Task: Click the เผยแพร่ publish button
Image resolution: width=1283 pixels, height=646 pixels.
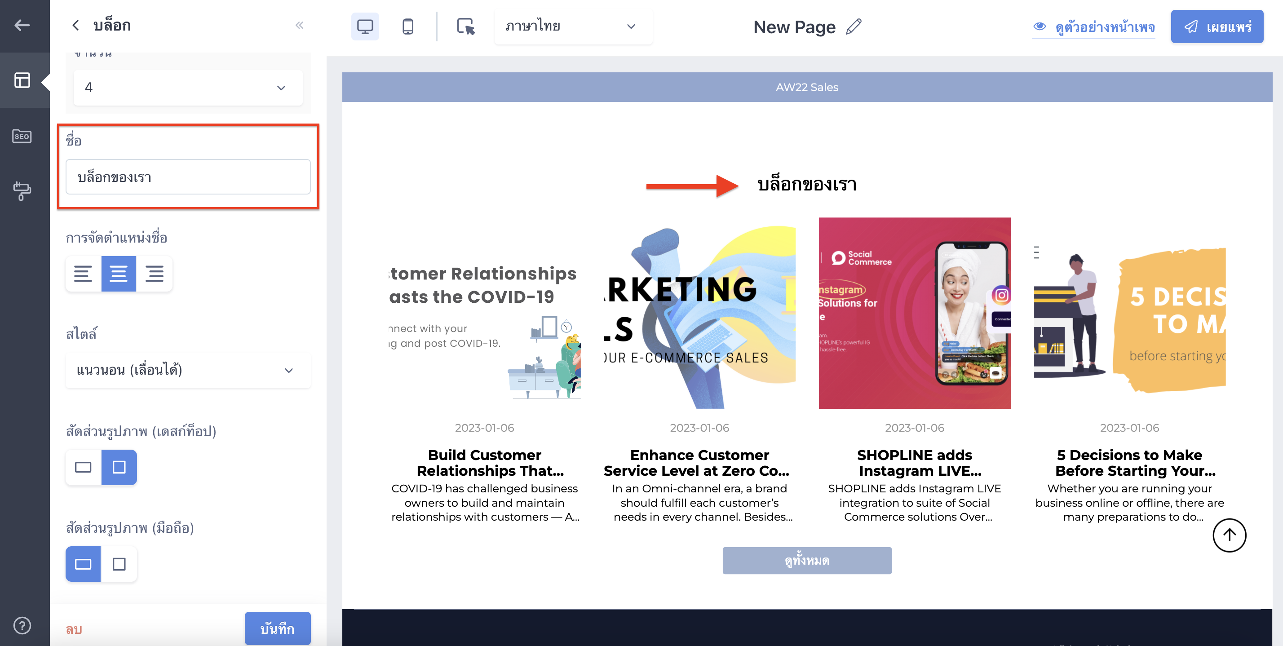Action: click(1217, 27)
